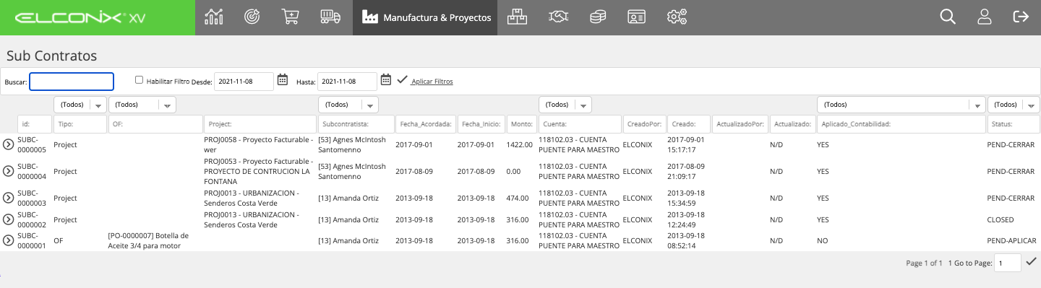Click the ActualizadoPor filter field
This screenshot has width=1041, height=288.
[740, 124]
